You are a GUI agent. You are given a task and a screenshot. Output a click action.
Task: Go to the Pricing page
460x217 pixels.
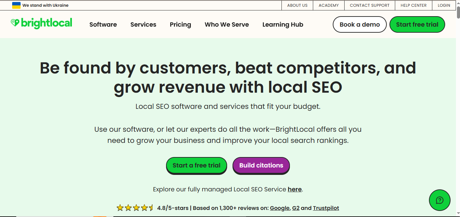180,25
